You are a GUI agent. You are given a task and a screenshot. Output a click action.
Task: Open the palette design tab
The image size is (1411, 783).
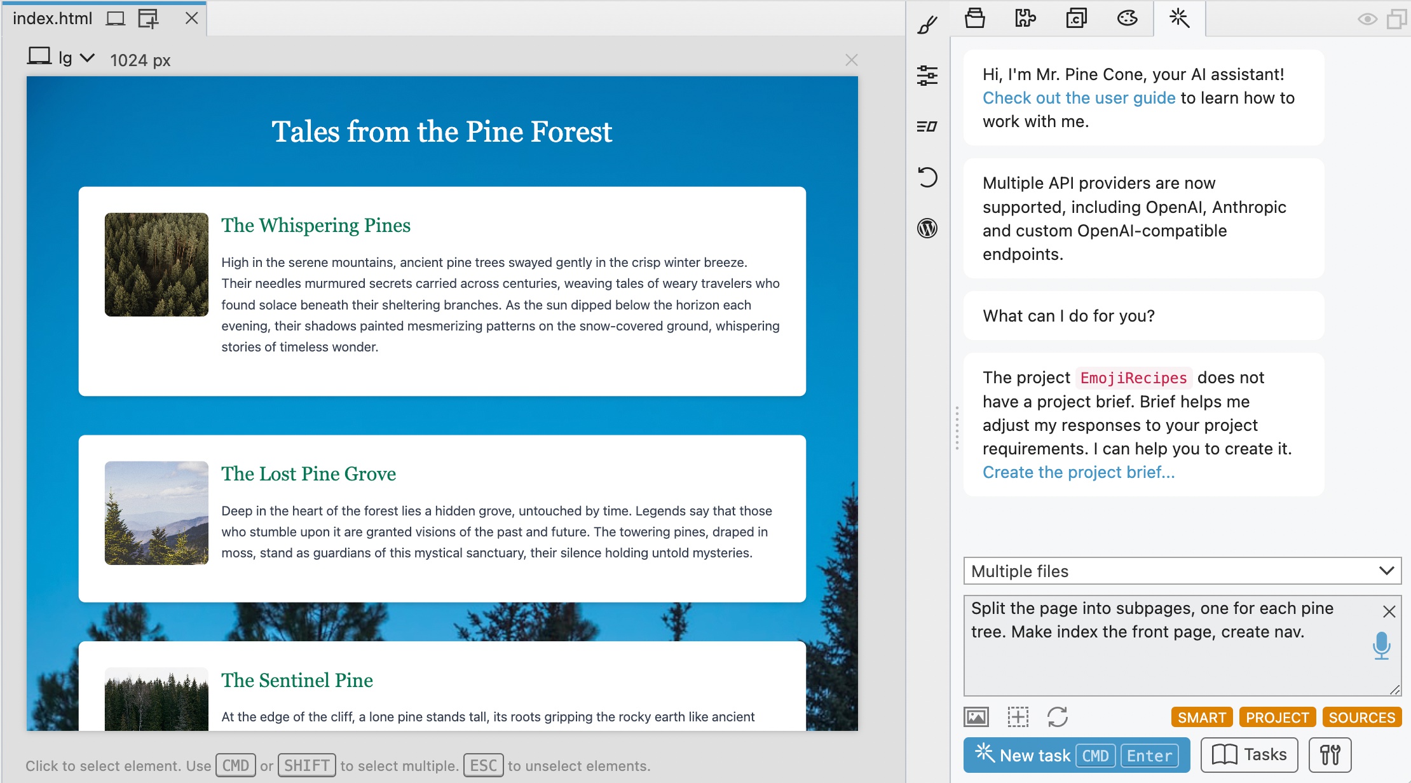(1127, 18)
